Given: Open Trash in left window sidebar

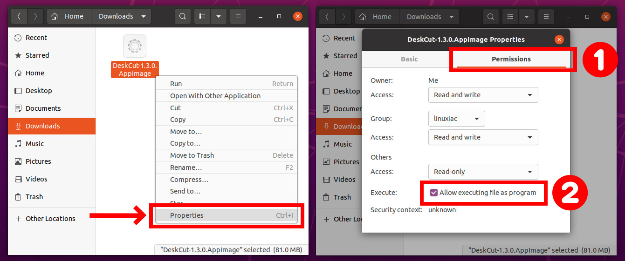Looking at the screenshot, I should (x=51, y=197).
